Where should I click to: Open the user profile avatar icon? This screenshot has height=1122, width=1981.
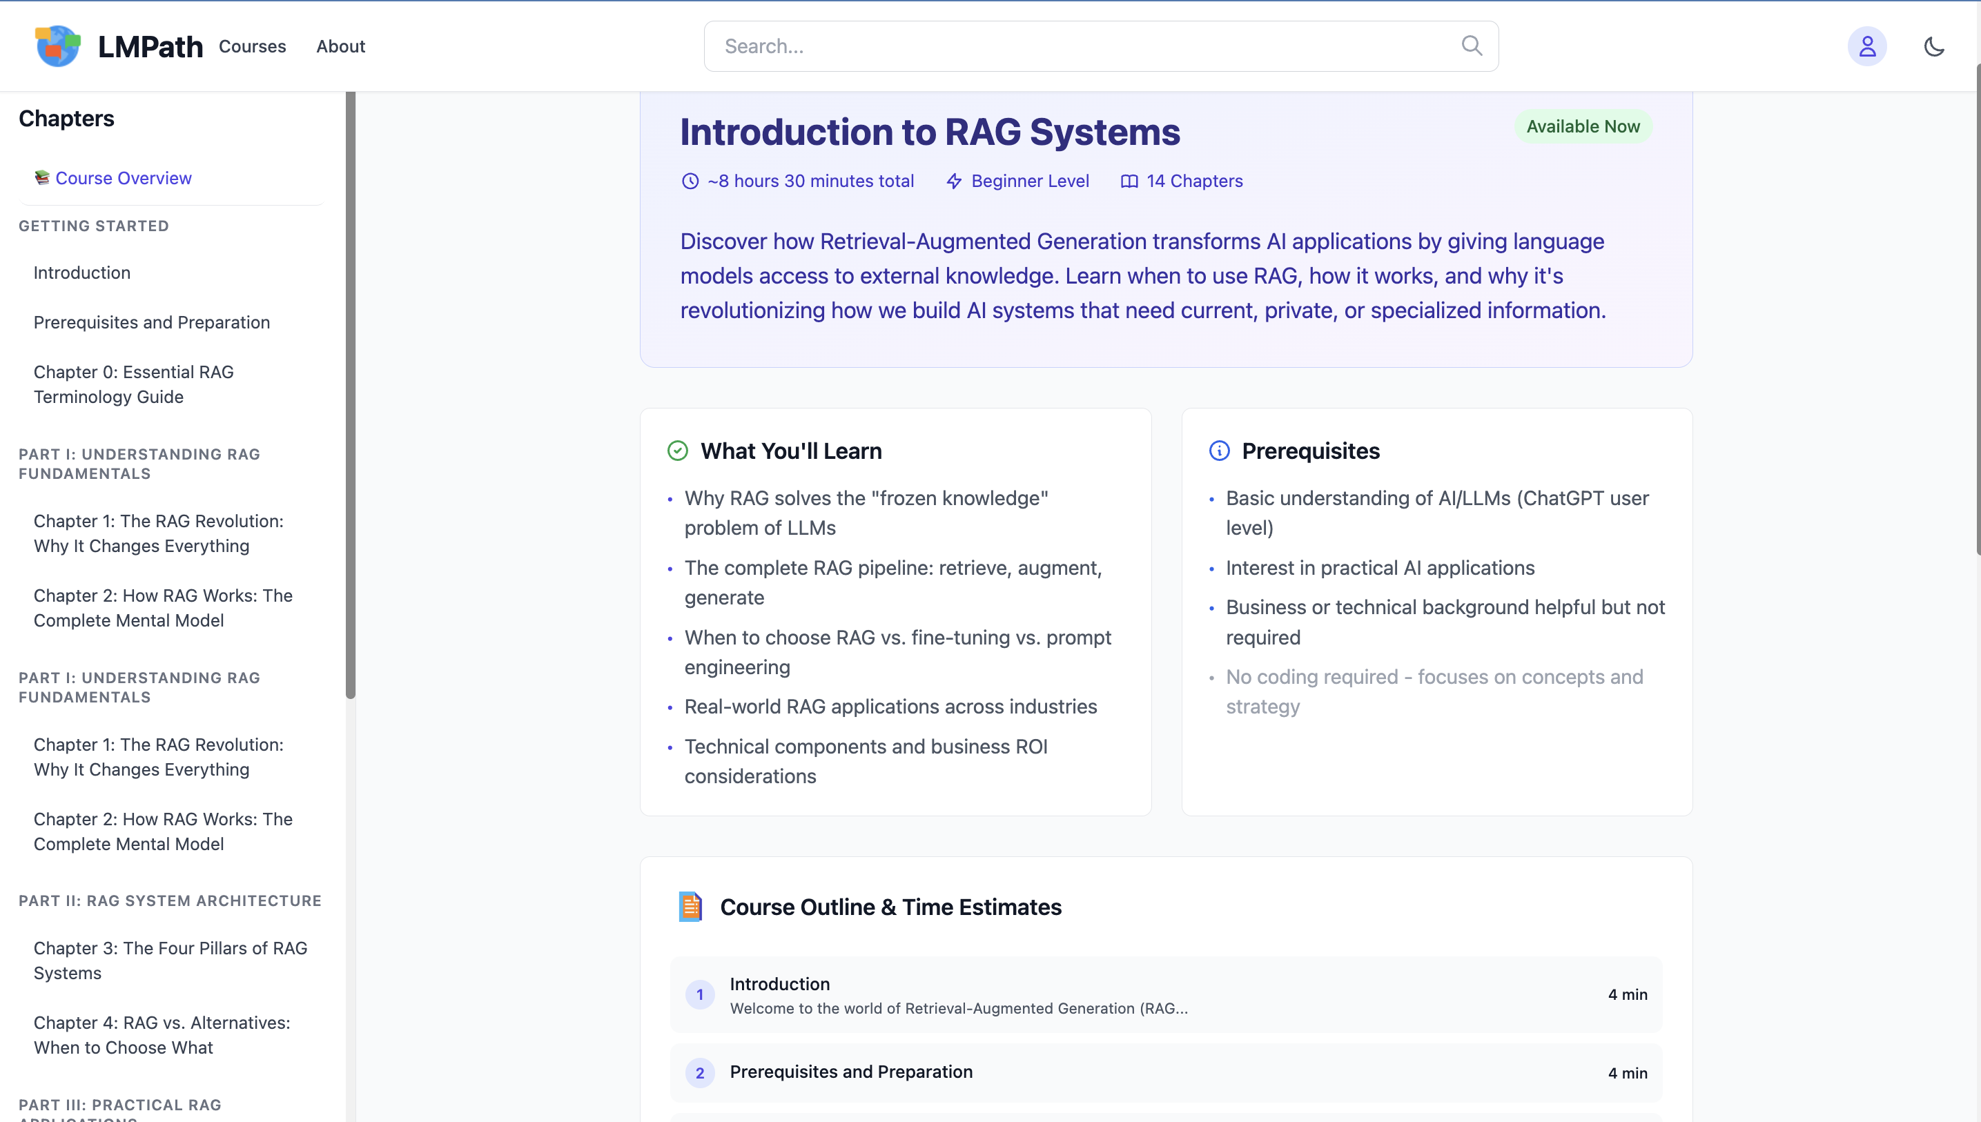pos(1867,46)
